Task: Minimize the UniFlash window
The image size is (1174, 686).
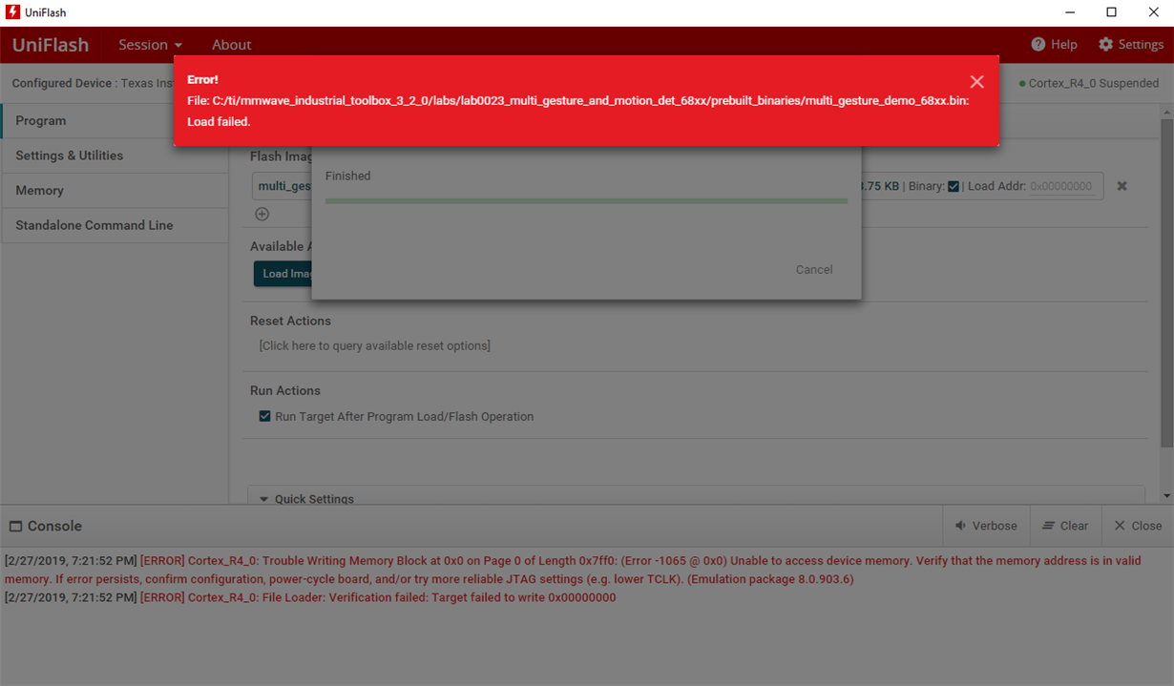Action: pos(1068,12)
